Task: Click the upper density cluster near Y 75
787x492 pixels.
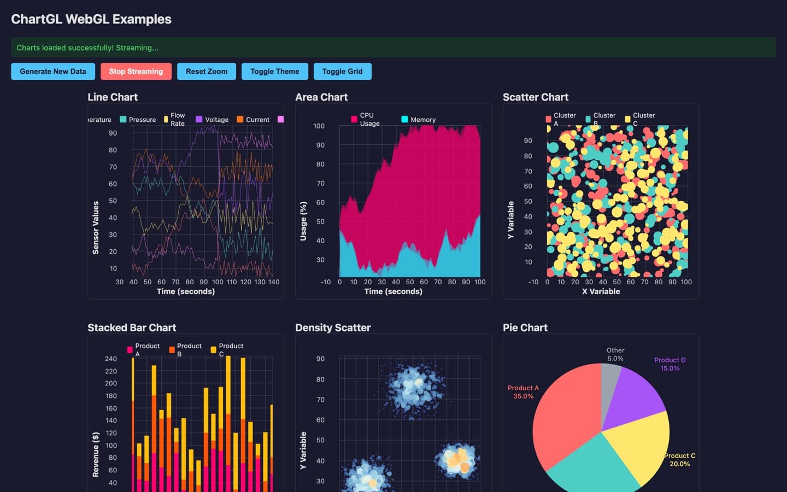Action: click(x=414, y=388)
